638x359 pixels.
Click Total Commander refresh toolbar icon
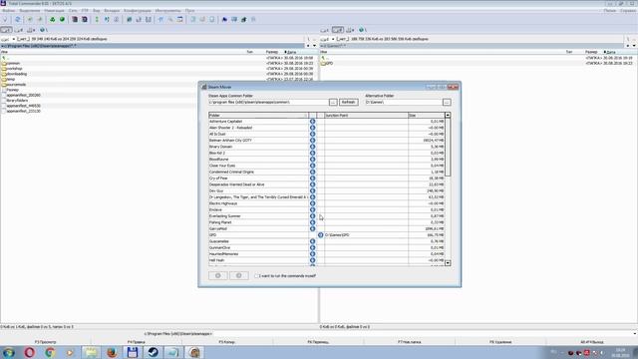tap(18, 19)
